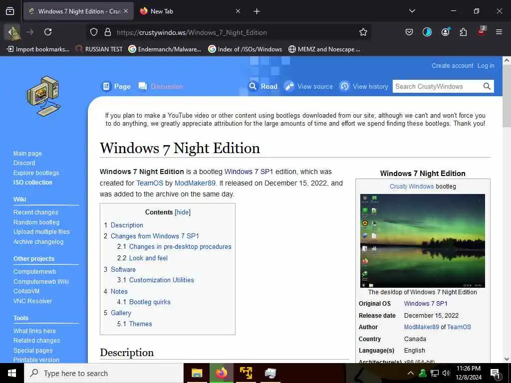Viewport: 511px width, 383px height.
Task: Open Random bootleg from sidebar
Action: point(36,222)
